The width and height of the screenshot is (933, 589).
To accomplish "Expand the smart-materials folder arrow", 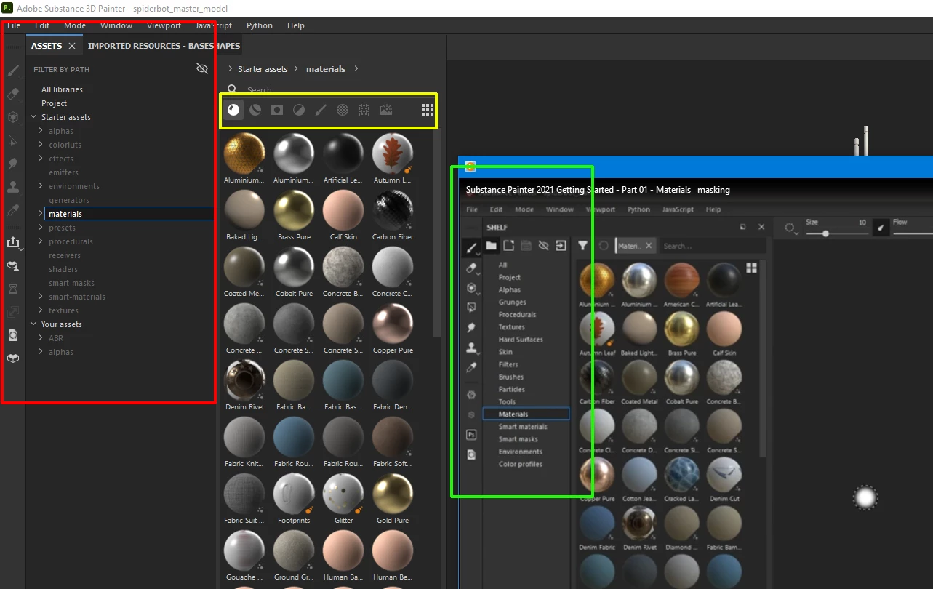I will click(41, 297).
